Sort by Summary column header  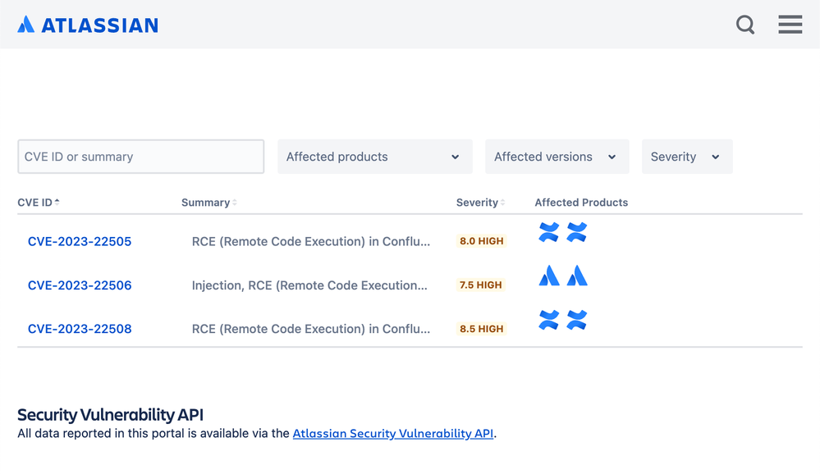click(x=209, y=203)
